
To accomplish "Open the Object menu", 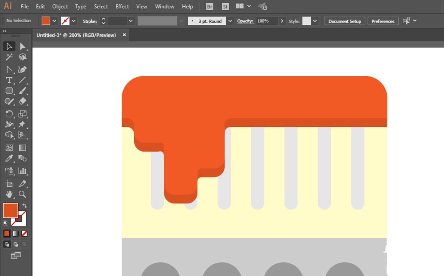I will [60, 7].
